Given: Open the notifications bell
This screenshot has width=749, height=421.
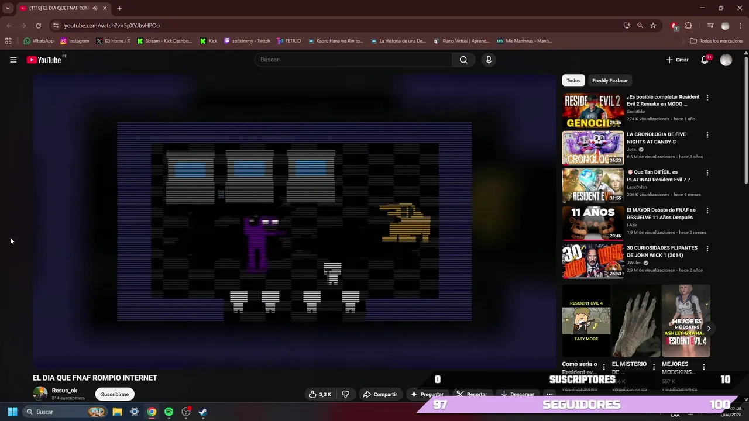Looking at the screenshot, I should click(x=705, y=60).
